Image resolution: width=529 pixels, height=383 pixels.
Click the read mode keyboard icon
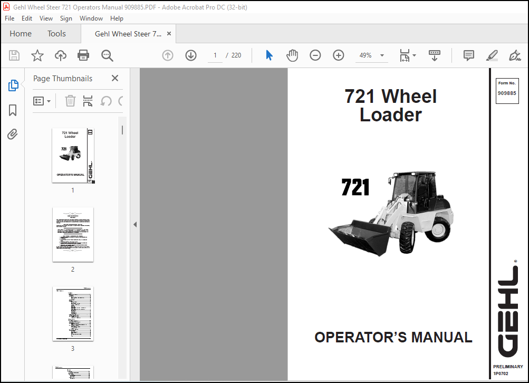click(435, 55)
